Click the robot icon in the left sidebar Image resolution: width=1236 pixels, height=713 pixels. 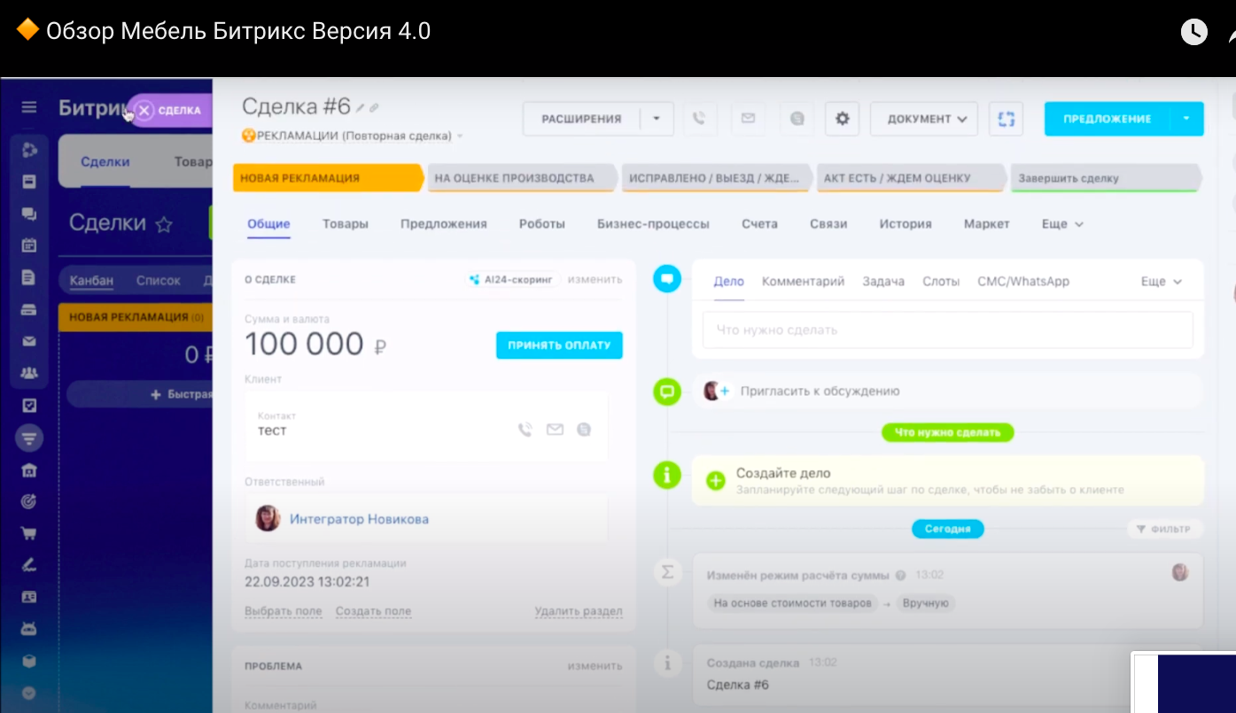pyautogui.click(x=29, y=629)
